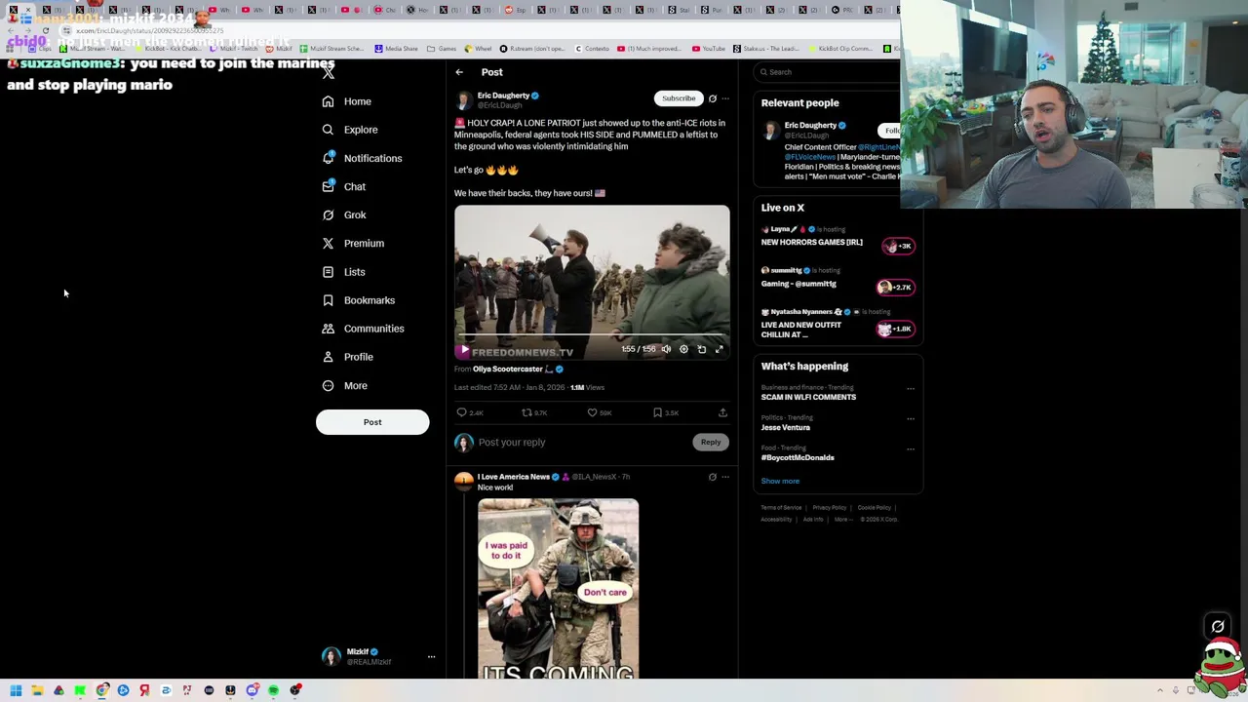Open Premium in the sidebar

point(352,243)
